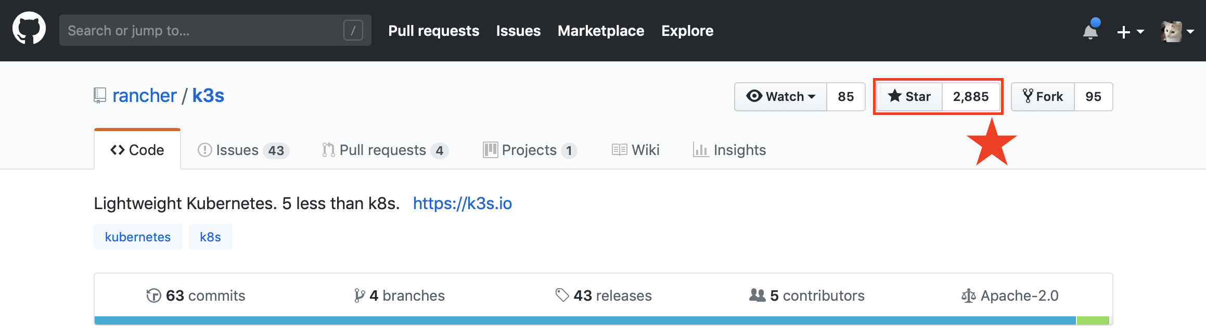1206x334 pixels.
Task: Open the user avatar menu
Action: pos(1177,31)
